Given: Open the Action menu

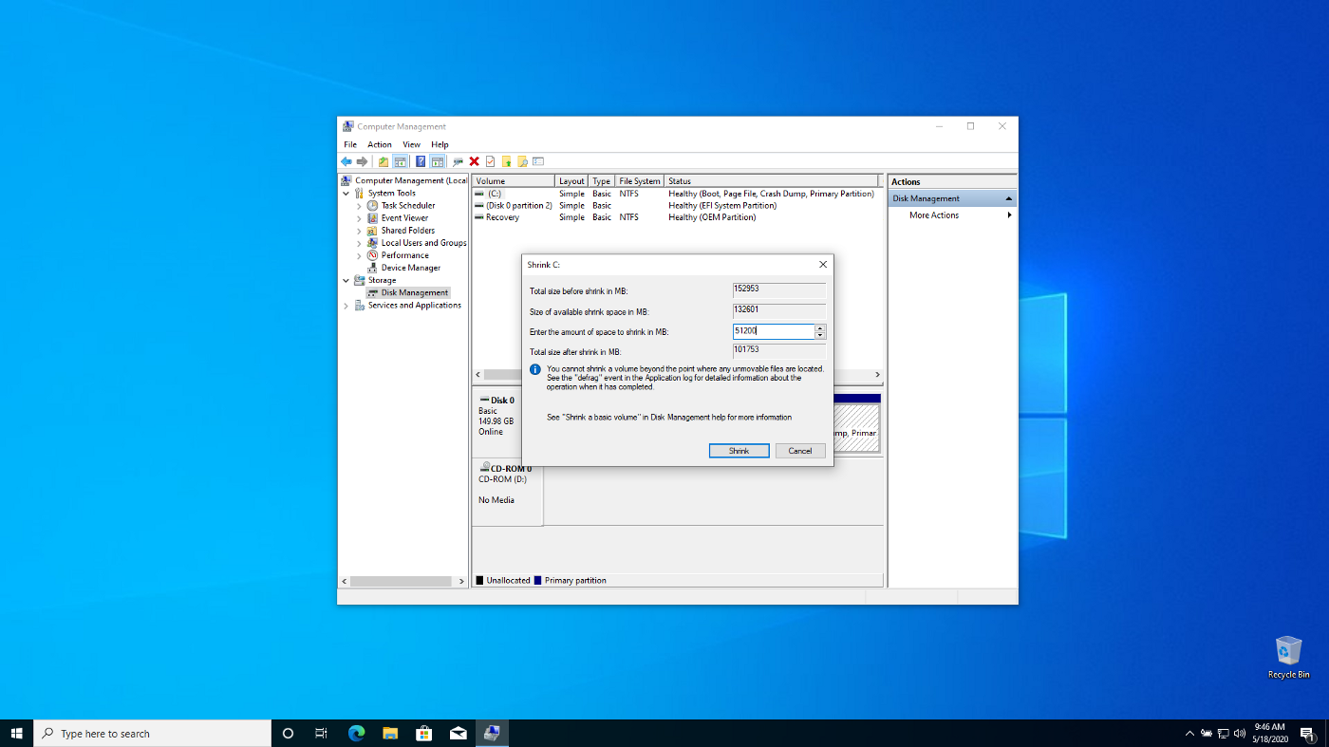Looking at the screenshot, I should 380,144.
